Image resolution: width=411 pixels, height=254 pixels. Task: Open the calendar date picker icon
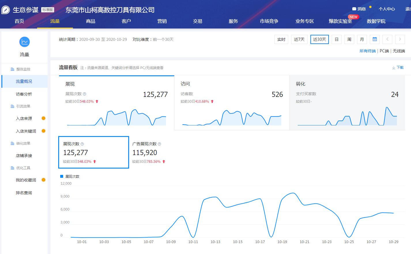[x=375, y=39]
